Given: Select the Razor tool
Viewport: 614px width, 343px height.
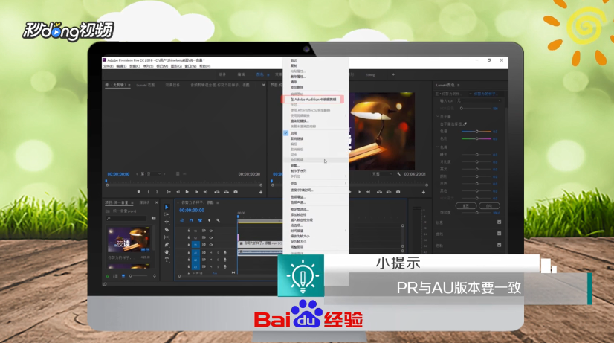Looking at the screenshot, I should [167, 230].
